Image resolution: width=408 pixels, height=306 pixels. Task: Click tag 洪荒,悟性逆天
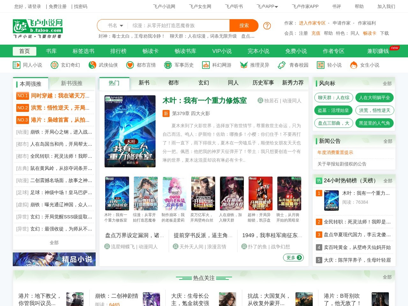pyautogui.click(x=375, y=110)
